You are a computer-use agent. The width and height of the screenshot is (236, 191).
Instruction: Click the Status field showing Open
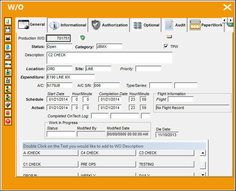[59, 47]
